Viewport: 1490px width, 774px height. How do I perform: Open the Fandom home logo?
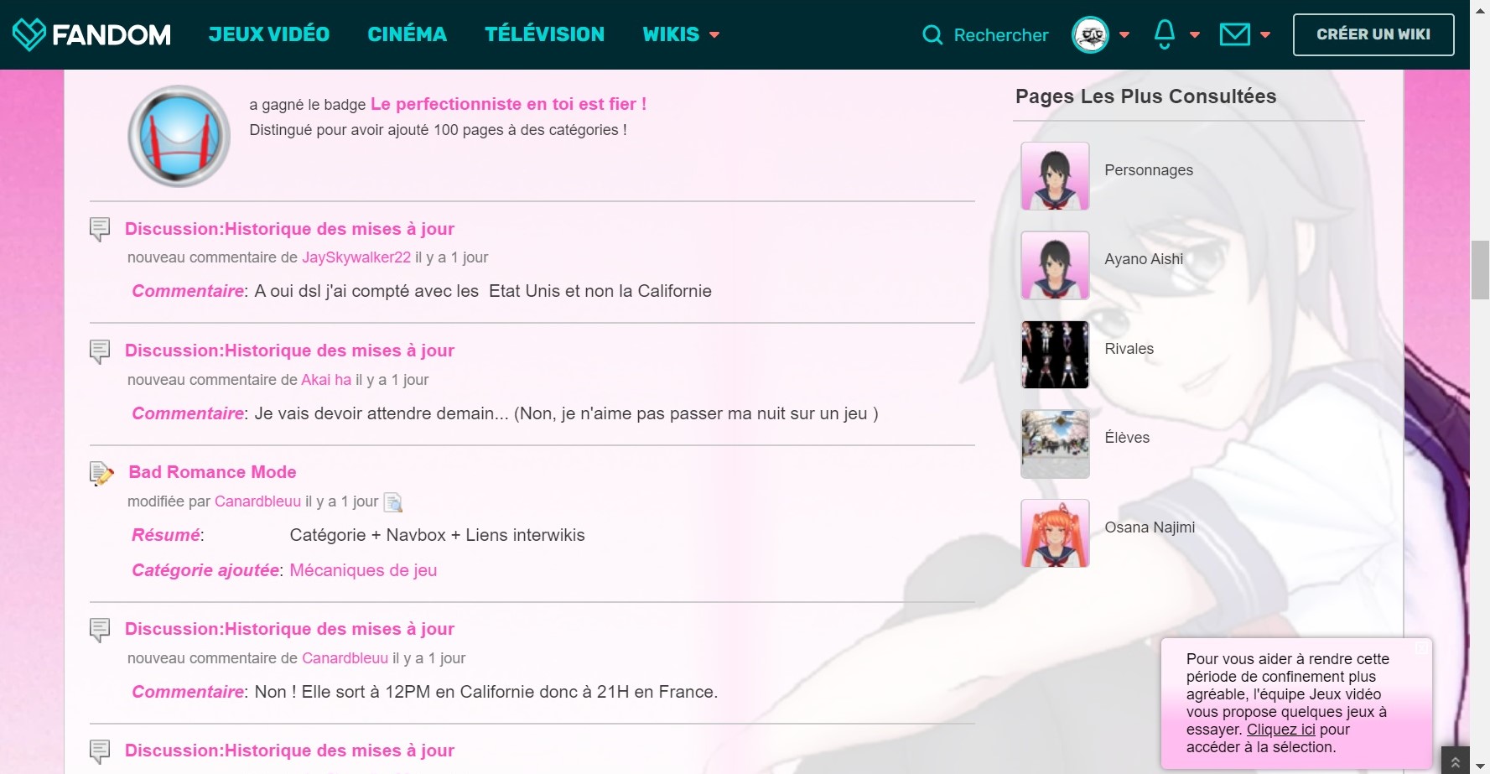coord(92,34)
